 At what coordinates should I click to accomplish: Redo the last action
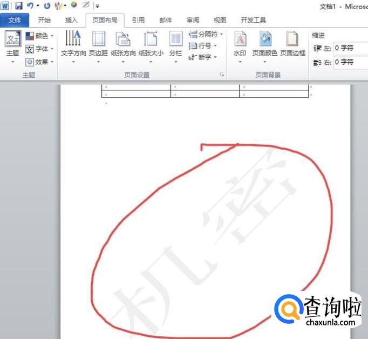(47, 5)
